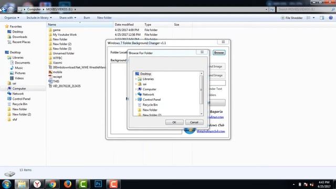Image resolution: width=336 pixels, height=189 pixels.
Task: Expand Computer node in Browse dialog
Action: pyautogui.click(x=136, y=89)
